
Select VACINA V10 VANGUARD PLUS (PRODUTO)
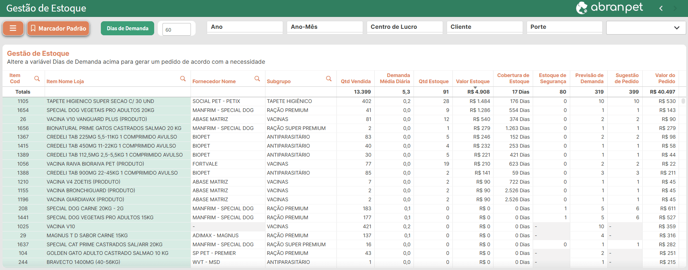pyautogui.click(x=97, y=119)
